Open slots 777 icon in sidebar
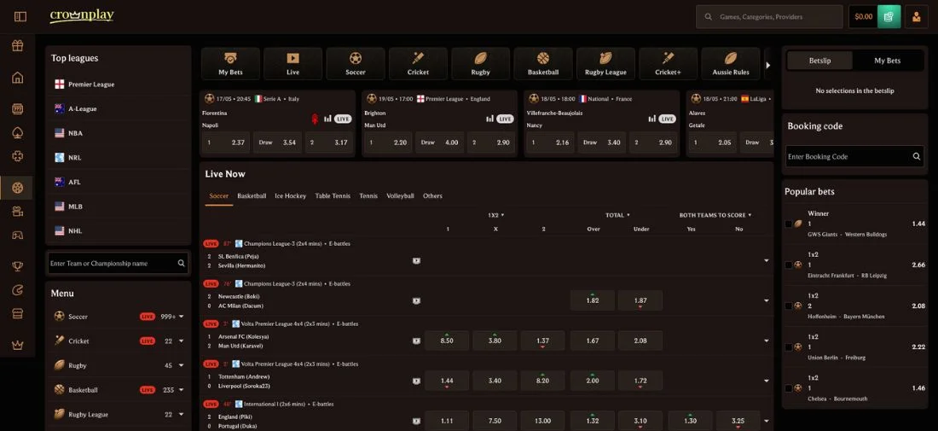938x431 pixels. [17, 108]
